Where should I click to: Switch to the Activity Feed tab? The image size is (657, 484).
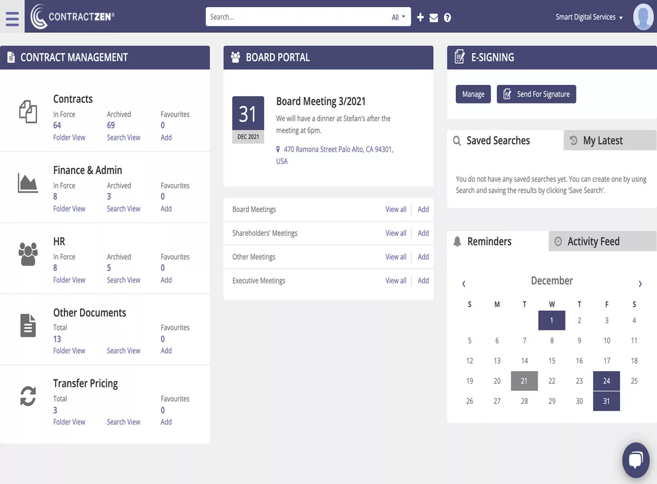point(602,241)
